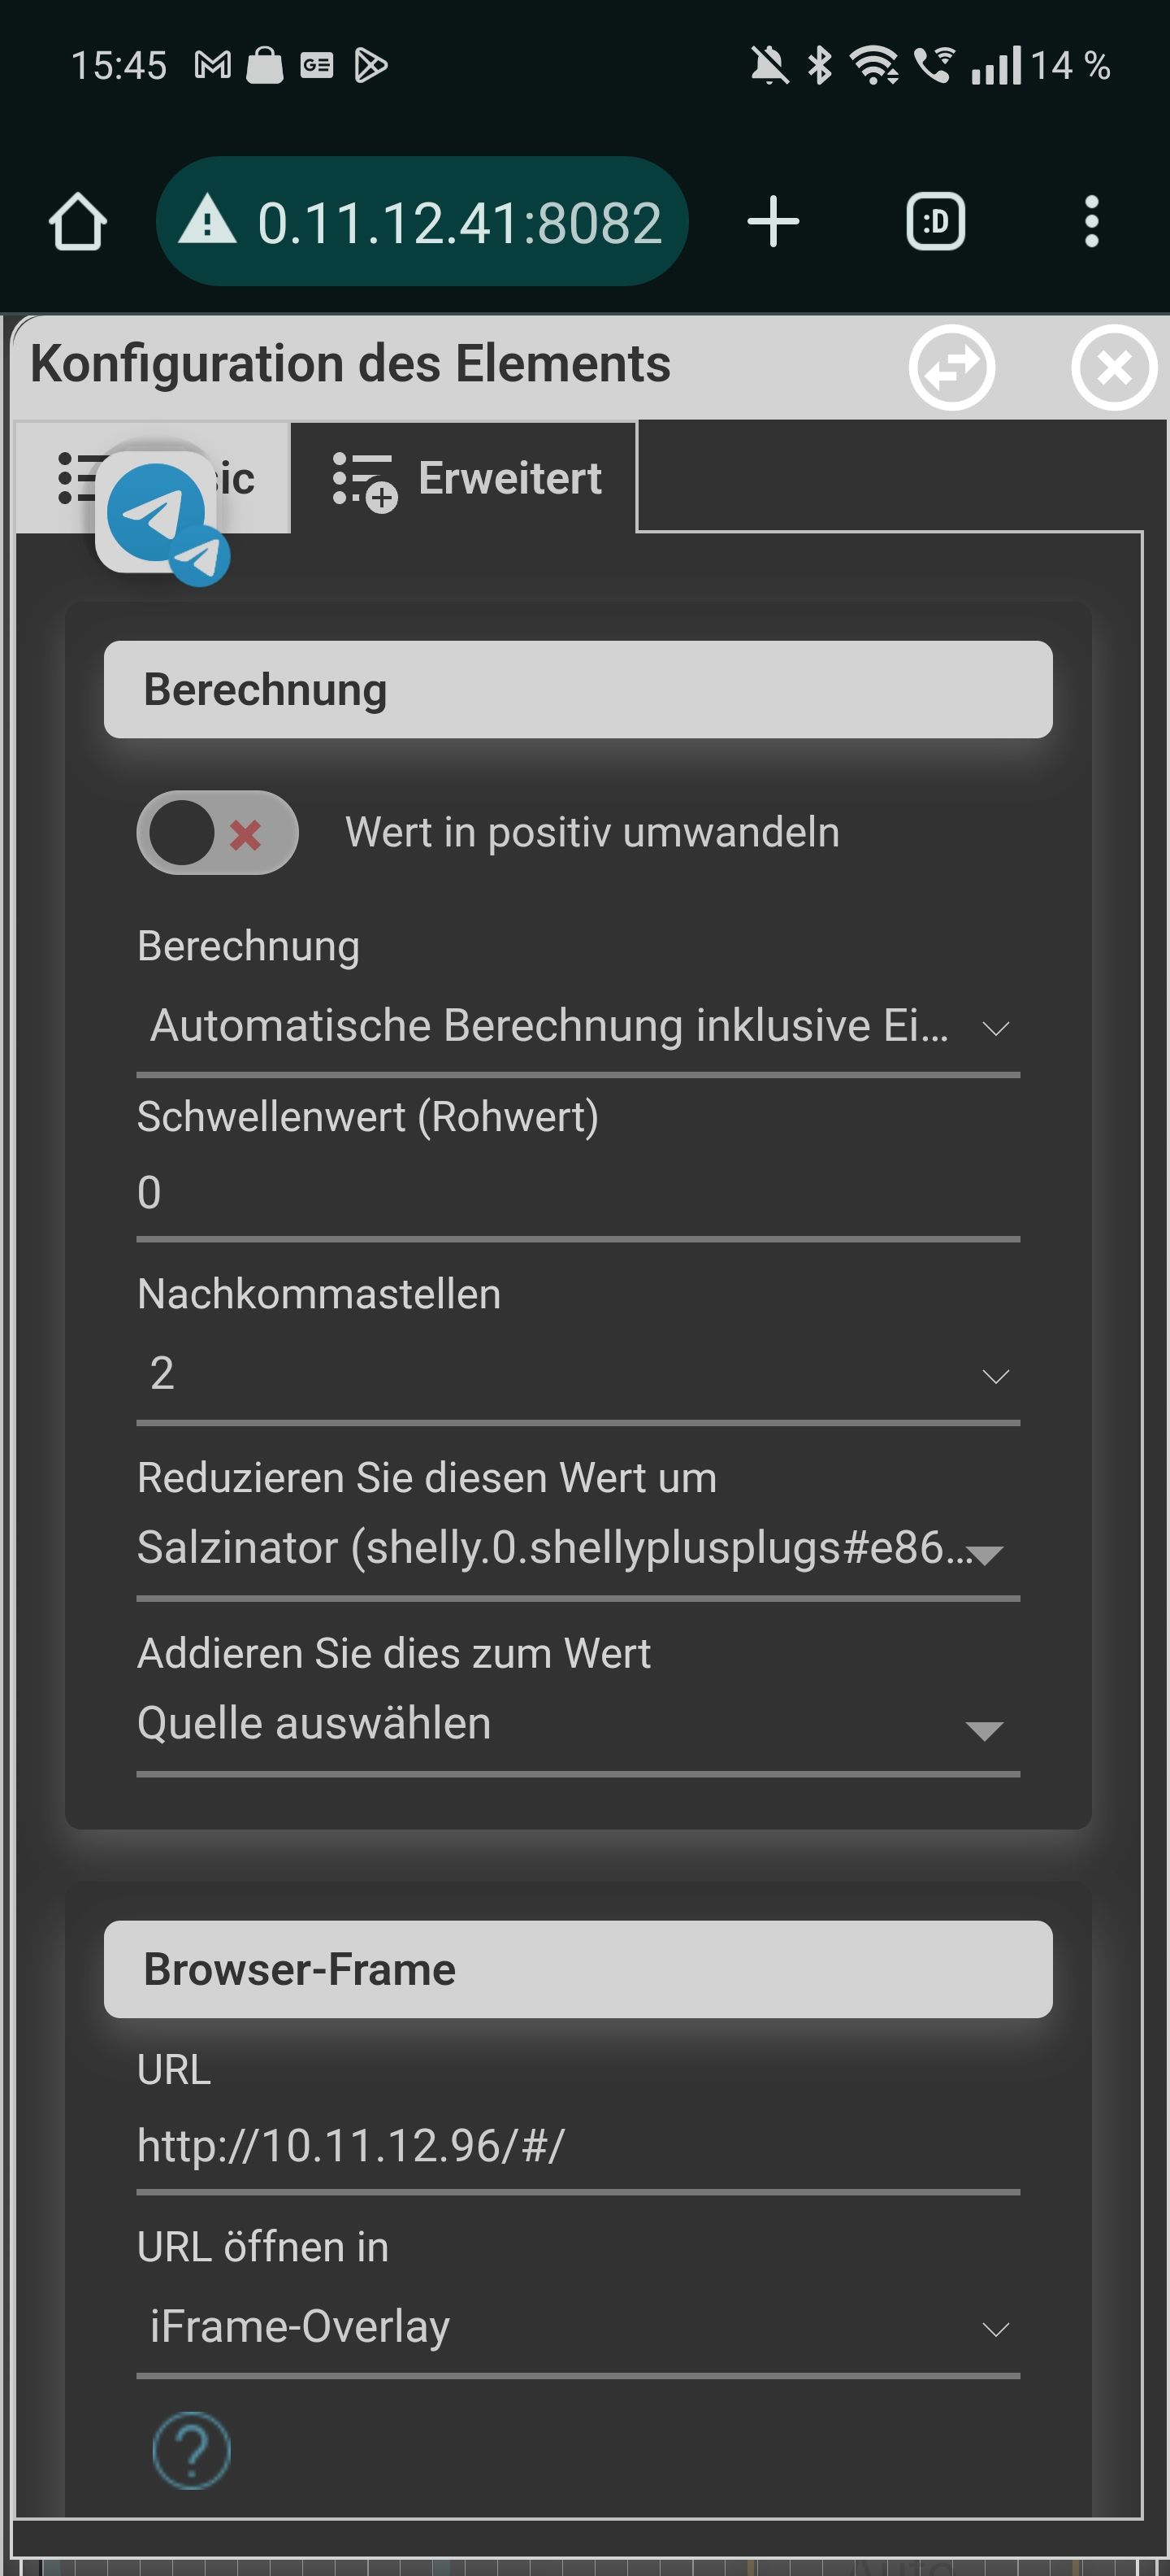1170x2576 pixels.
Task: Click the Schwellenwert (Rohwert) input field
Action: pyautogui.click(x=578, y=1193)
